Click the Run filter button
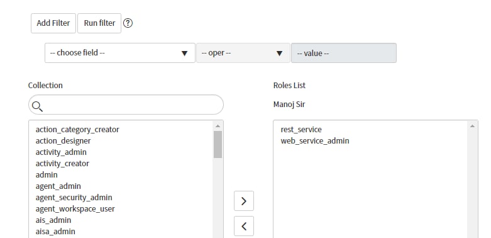The image size is (491, 238). (99, 23)
